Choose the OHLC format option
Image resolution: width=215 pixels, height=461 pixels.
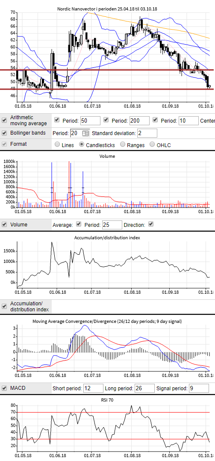tap(152, 145)
